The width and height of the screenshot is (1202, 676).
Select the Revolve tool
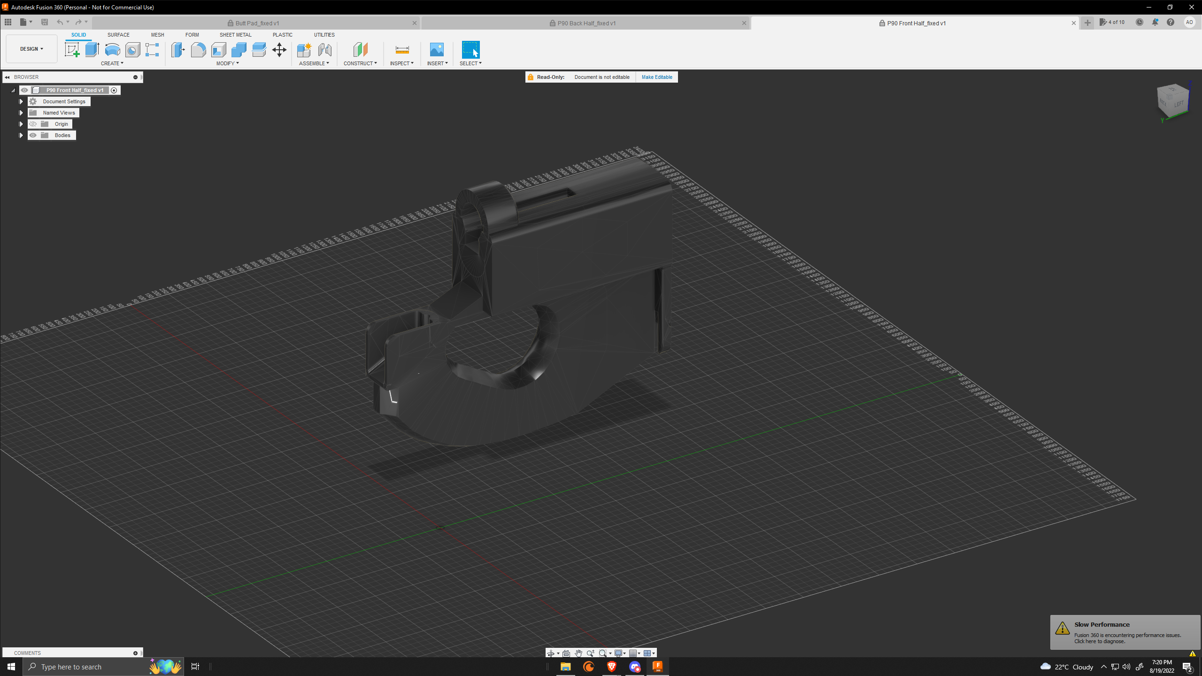click(112, 49)
